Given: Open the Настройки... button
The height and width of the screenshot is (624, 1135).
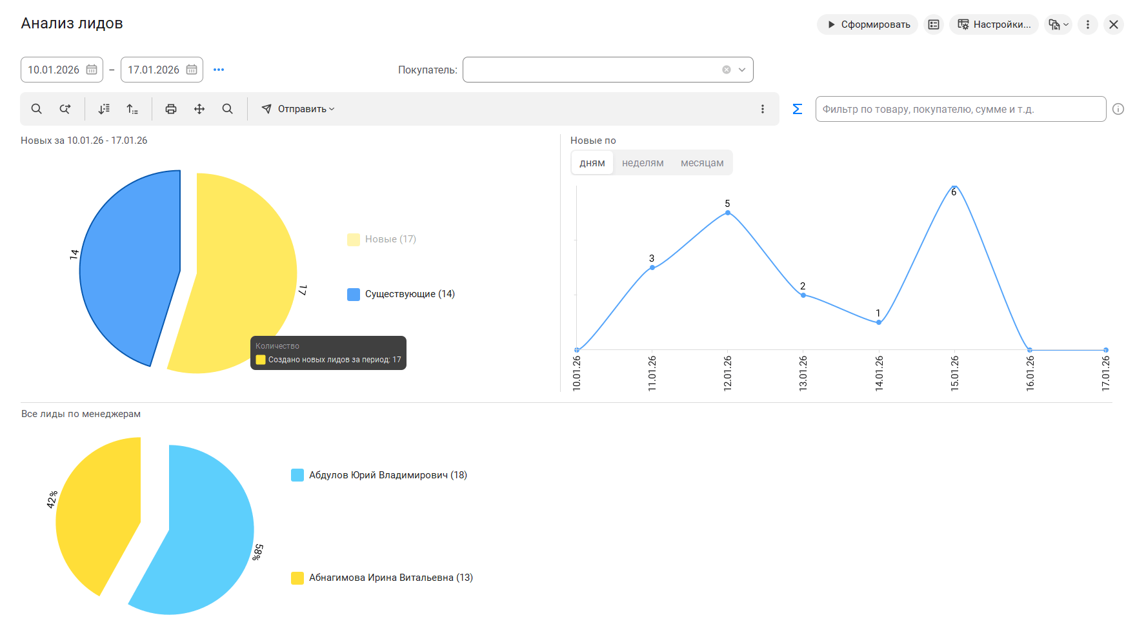Looking at the screenshot, I should (994, 24).
